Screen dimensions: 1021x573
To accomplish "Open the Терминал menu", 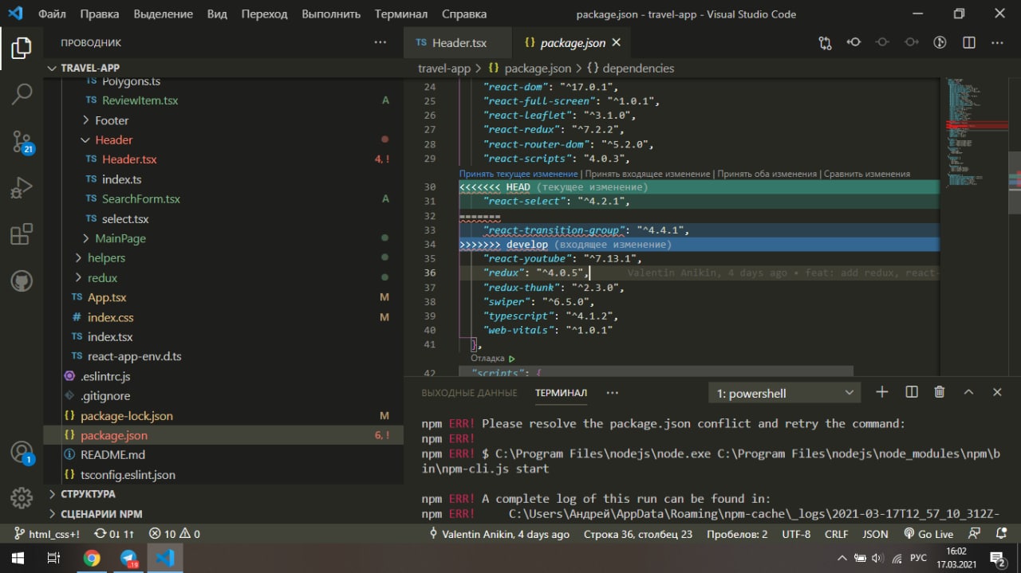I will tap(401, 14).
